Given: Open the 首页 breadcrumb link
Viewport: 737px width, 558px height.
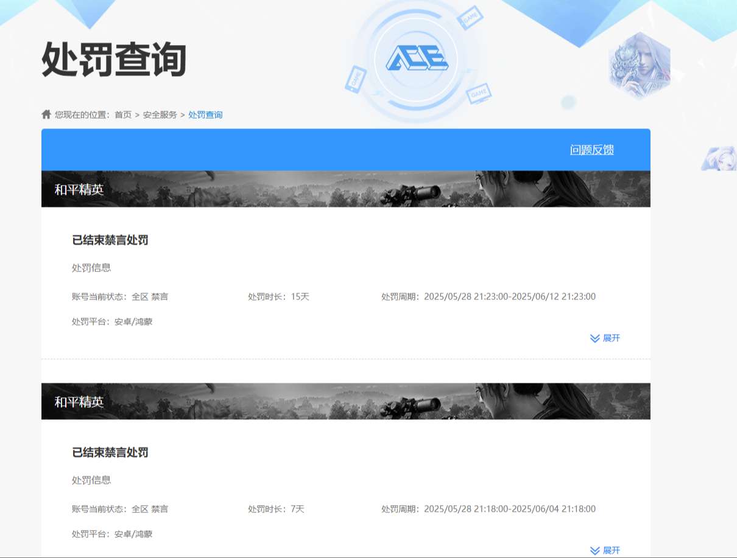Looking at the screenshot, I should pos(123,114).
